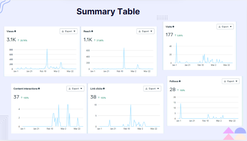Click the Reach card title
Image resolution: width=247 pixels, height=141 pixels.
[x=87, y=31]
